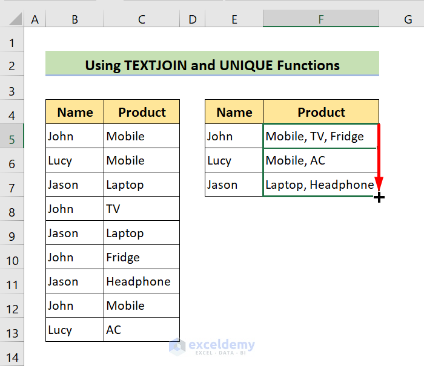Select cell 'Mobile' in row 6 column C
The height and width of the screenshot is (366, 424).
point(142,160)
